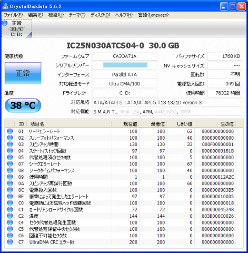Image resolution: width=248 pixels, height=253 pixels.
Task: Click status icon for スピンアップ時間 row
Action: click(10, 144)
